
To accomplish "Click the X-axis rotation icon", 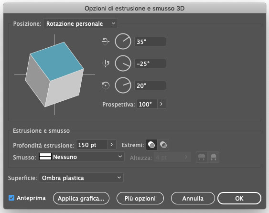I will coord(105,42).
